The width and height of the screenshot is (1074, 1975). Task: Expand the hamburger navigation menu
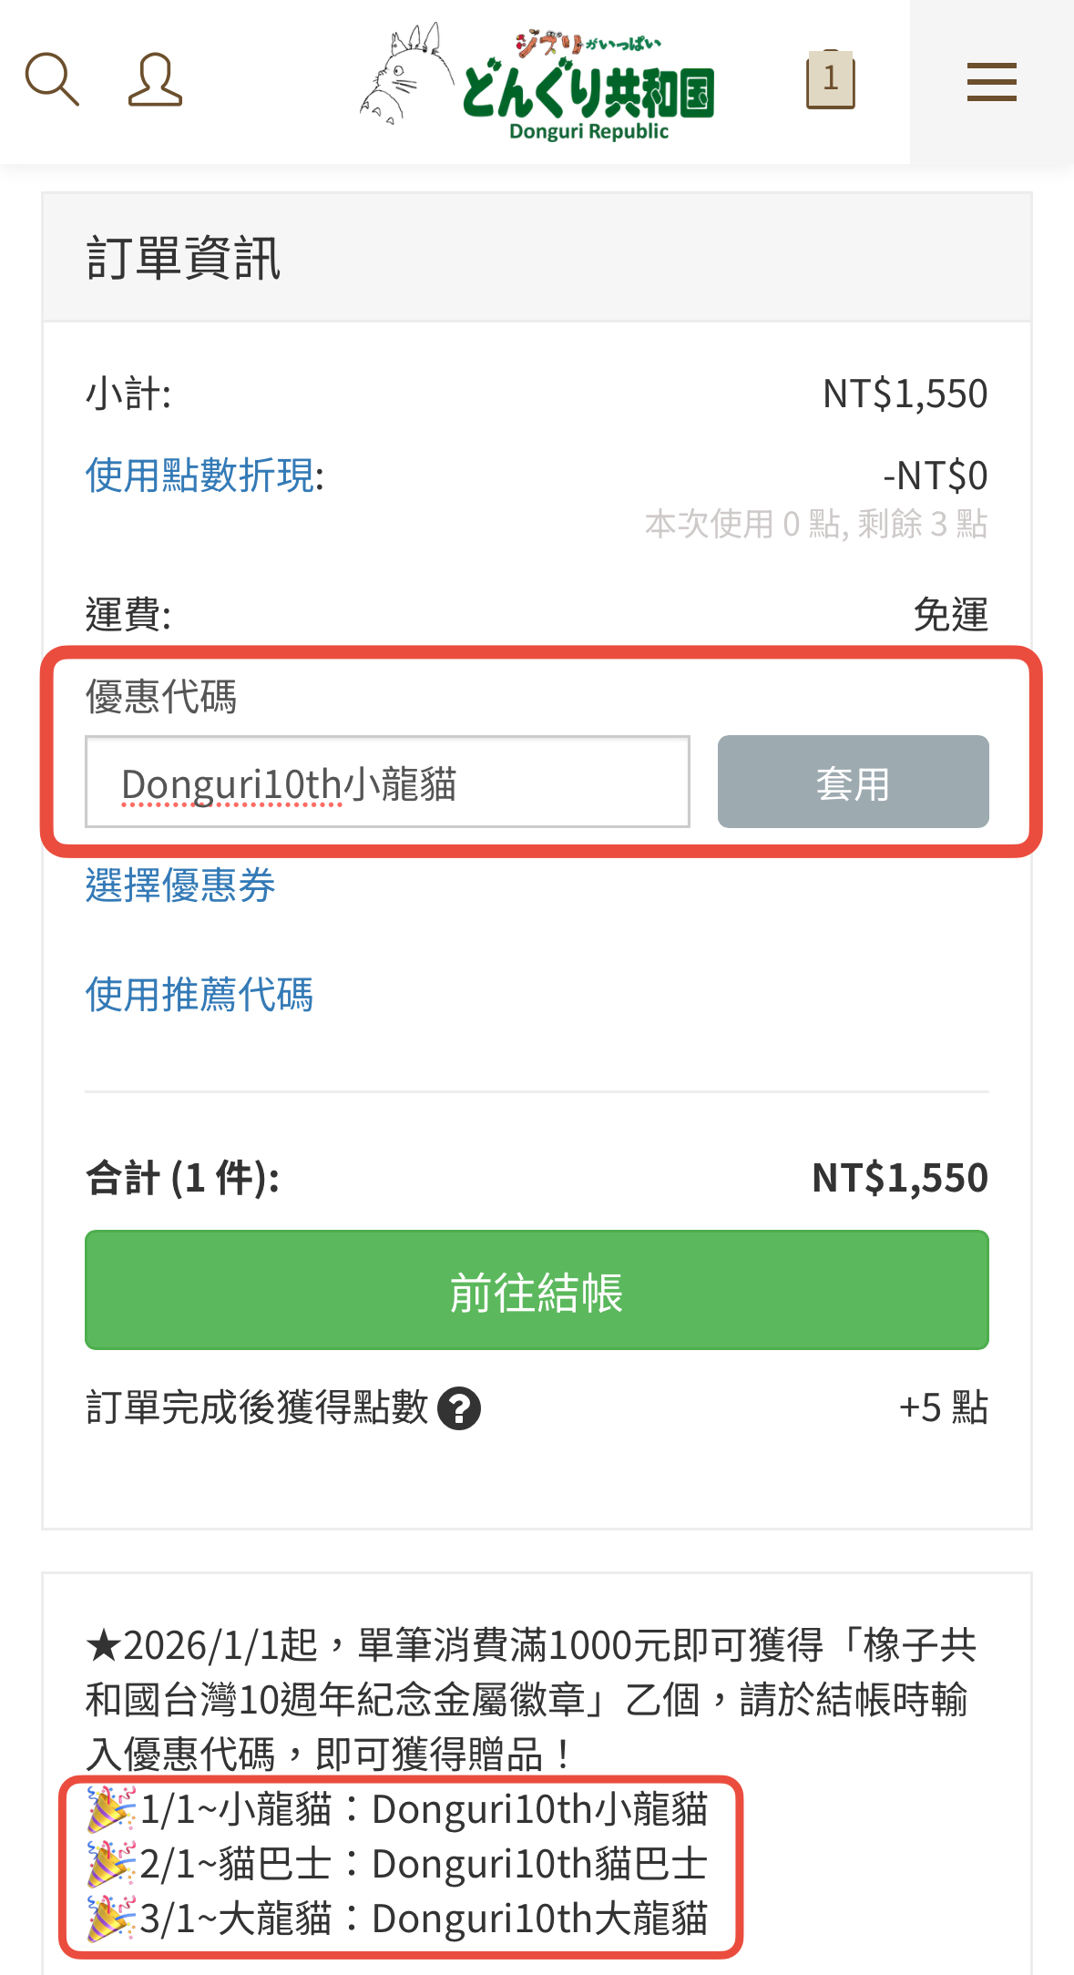[x=991, y=82]
